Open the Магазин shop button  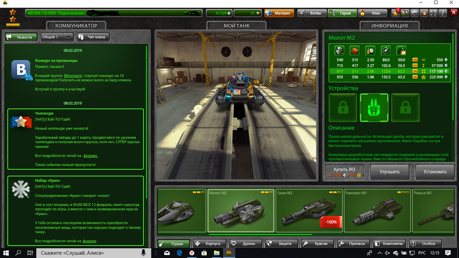[279, 13]
